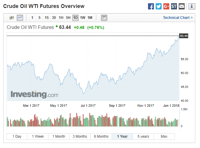
Task: Click the Crude Oil WTI Futures Overview title
Action: click(44, 6)
